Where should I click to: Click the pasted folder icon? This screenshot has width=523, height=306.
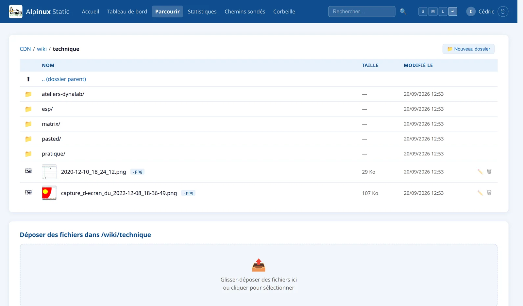pyautogui.click(x=28, y=139)
